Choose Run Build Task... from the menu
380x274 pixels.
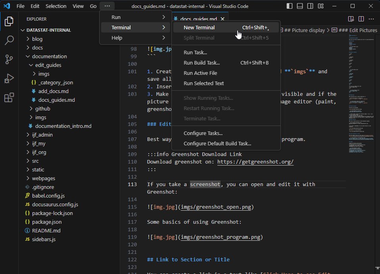point(226,63)
